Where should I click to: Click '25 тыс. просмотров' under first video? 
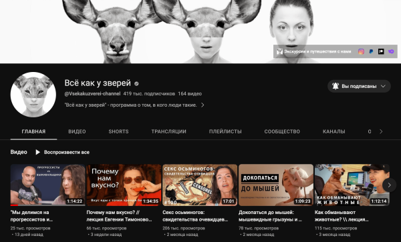click(31, 228)
